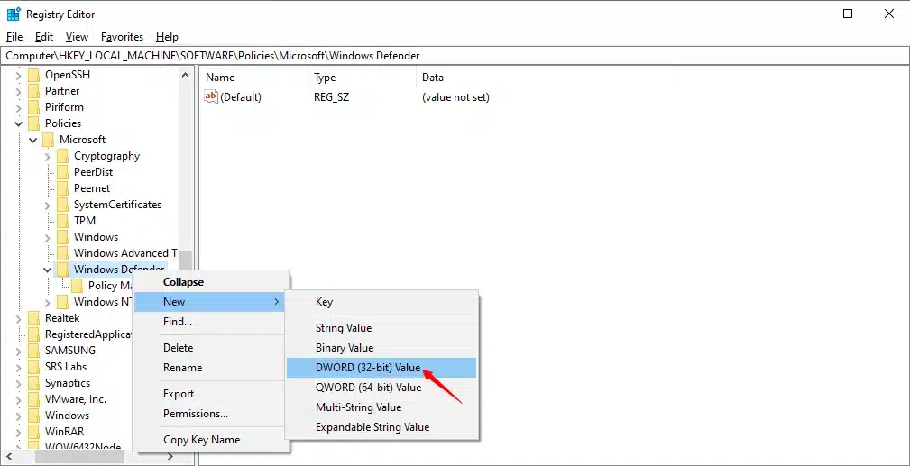The width and height of the screenshot is (910, 466).
Task: Select Permissions... in context menu
Action: click(x=195, y=414)
